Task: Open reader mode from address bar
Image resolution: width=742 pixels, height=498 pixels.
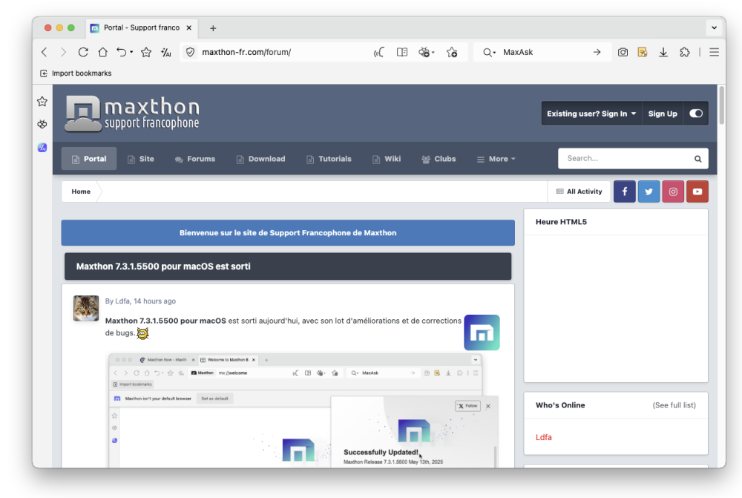Action: coord(402,52)
